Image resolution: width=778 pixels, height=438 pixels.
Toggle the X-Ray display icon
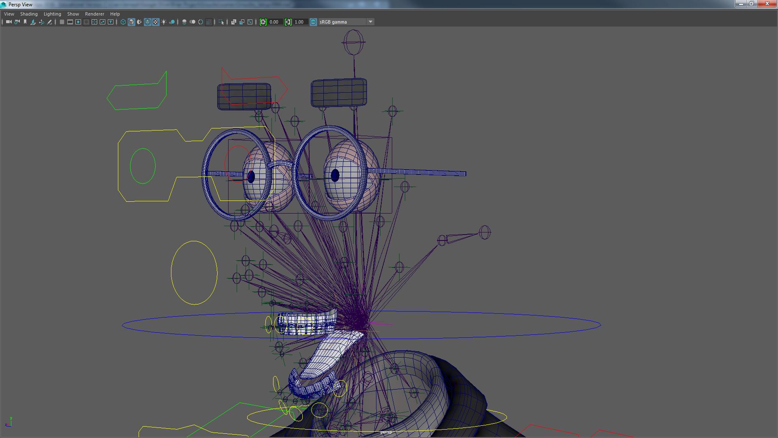[234, 22]
